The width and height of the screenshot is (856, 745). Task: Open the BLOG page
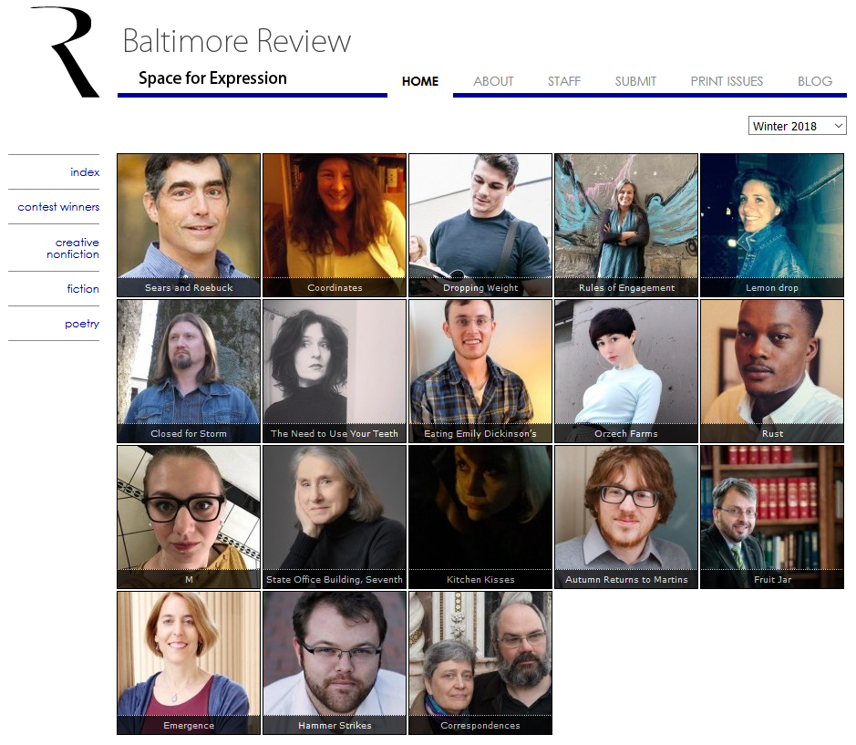[814, 81]
